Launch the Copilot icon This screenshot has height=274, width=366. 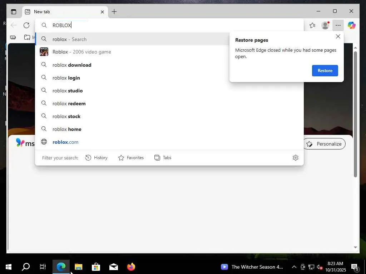pyautogui.click(x=352, y=25)
